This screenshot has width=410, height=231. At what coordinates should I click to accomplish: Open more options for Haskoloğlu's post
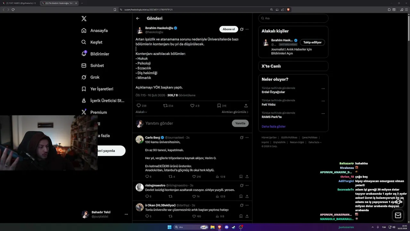(x=247, y=29)
